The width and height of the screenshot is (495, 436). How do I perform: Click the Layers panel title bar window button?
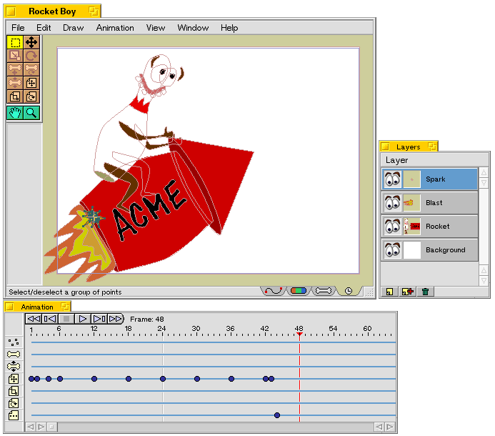coord(432,147)
